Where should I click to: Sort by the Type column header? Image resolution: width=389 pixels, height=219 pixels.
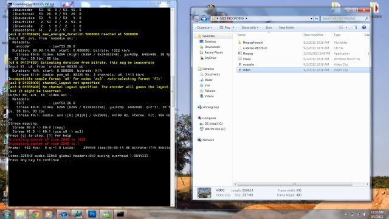337,35
